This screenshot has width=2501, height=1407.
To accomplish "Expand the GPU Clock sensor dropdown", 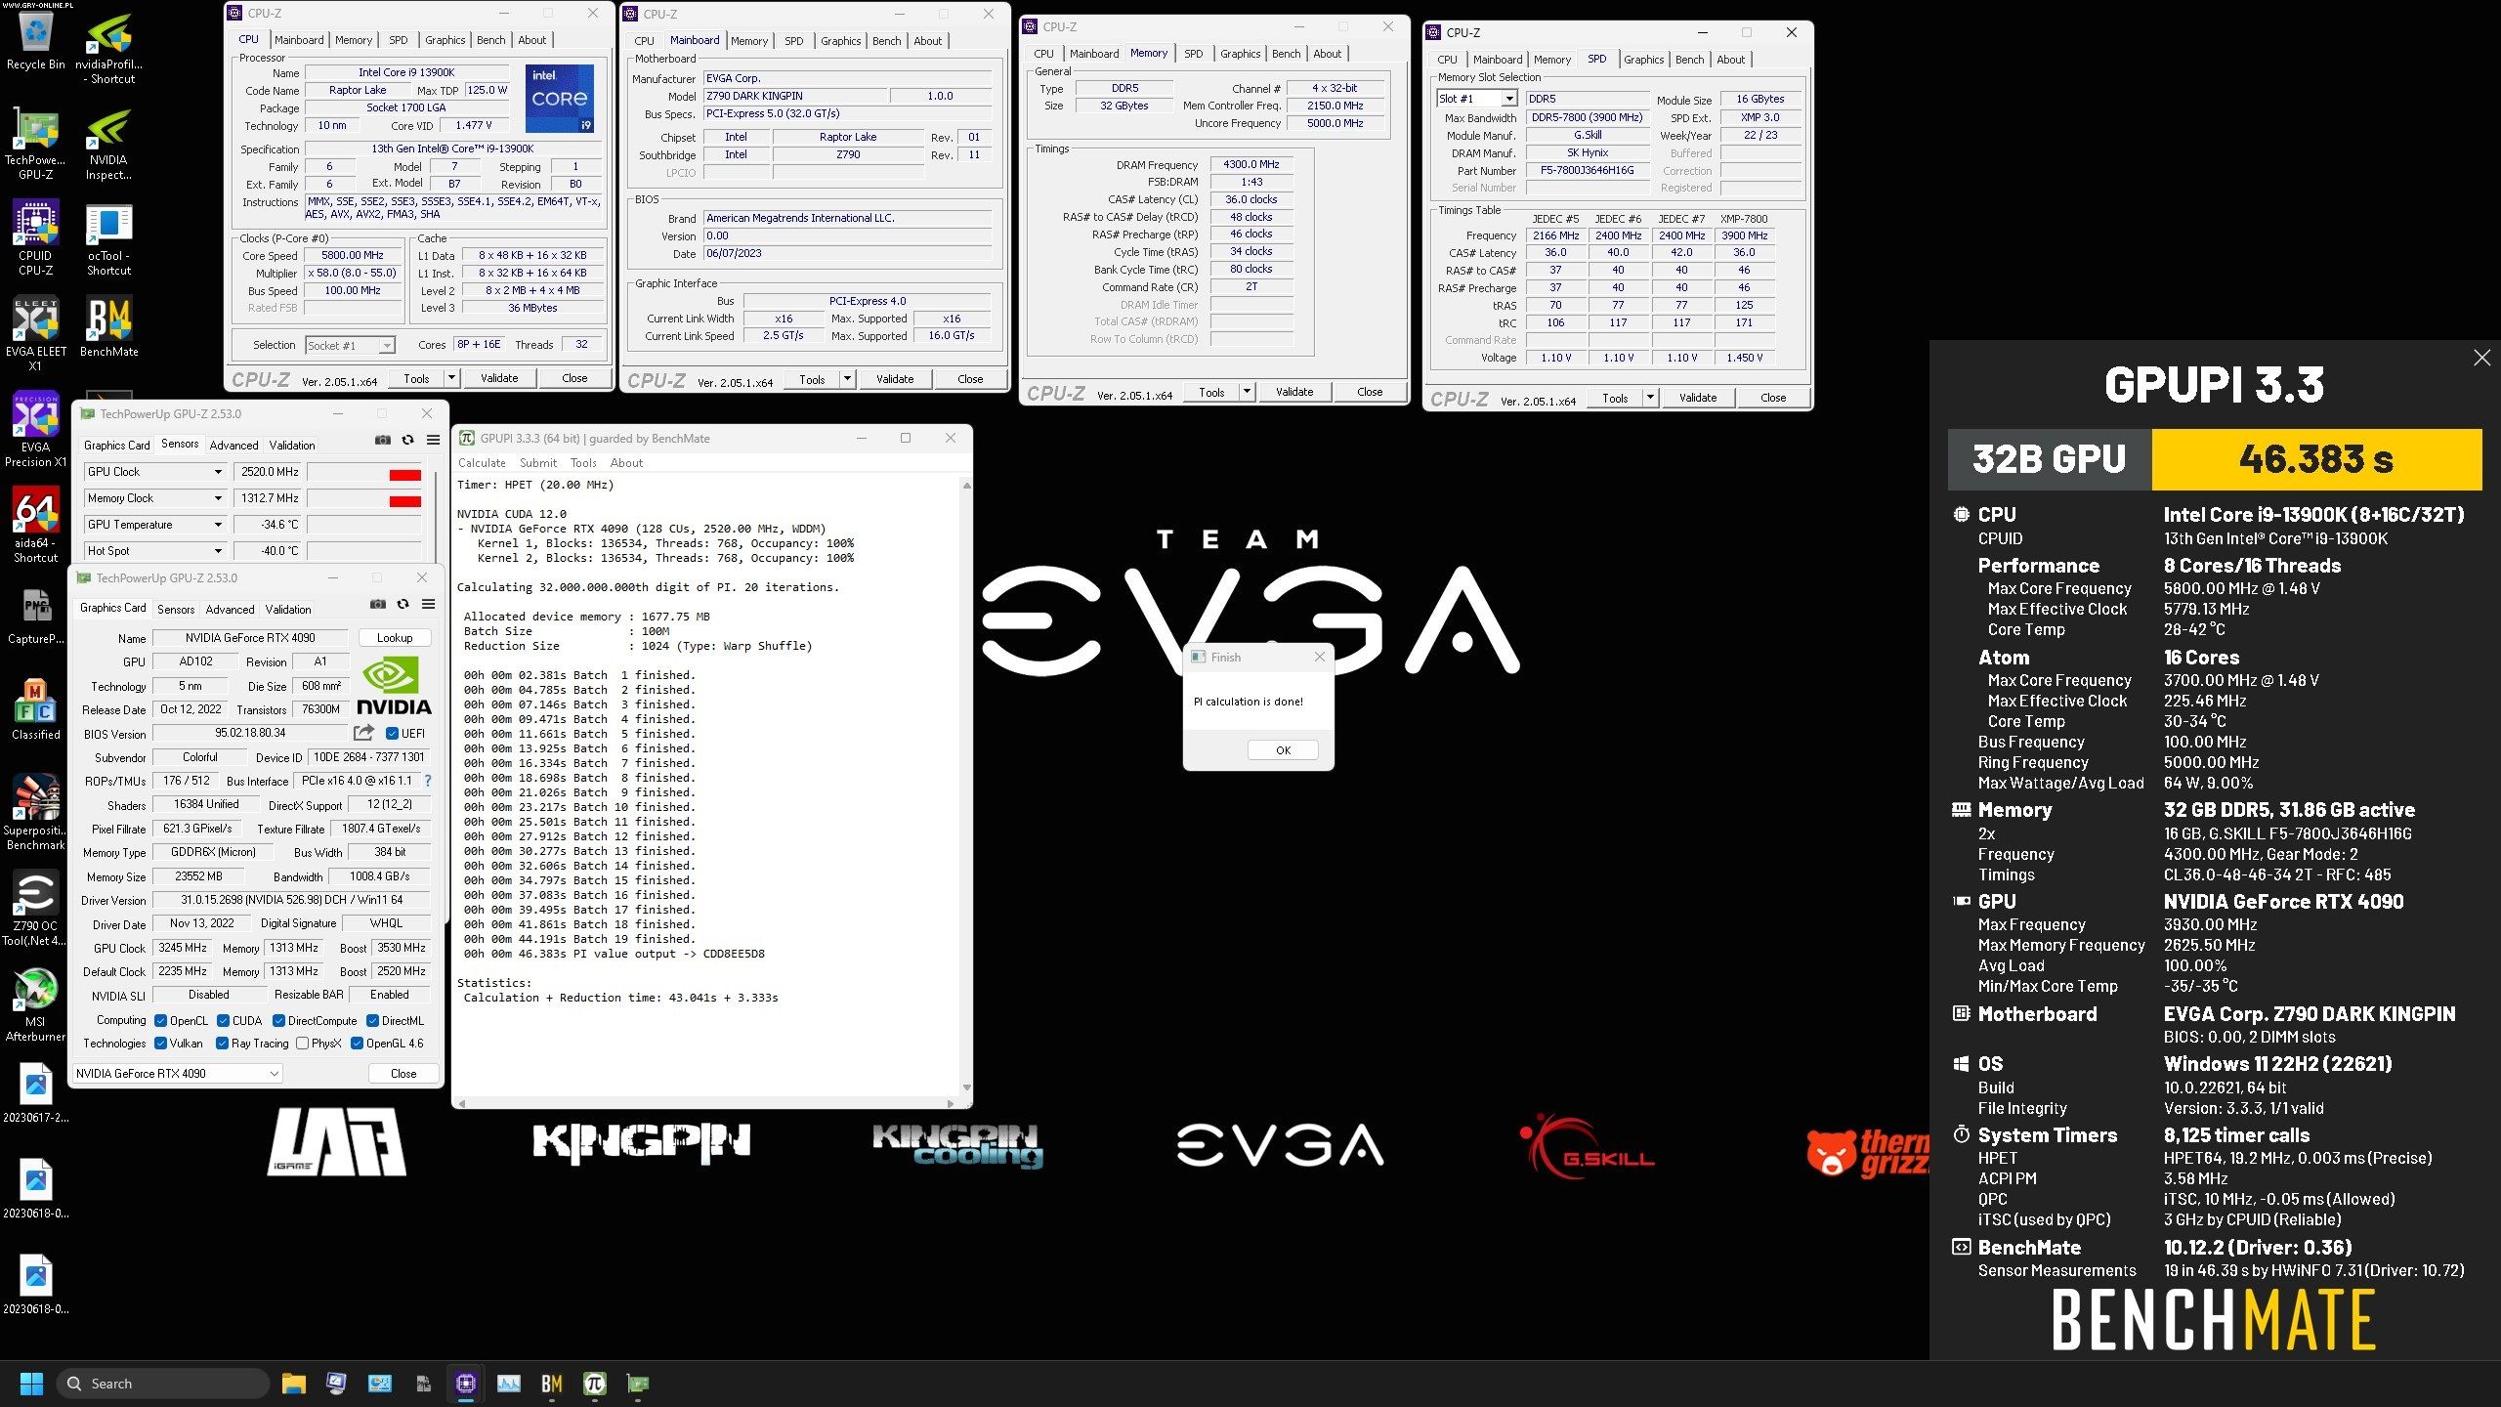I will 218,472.
